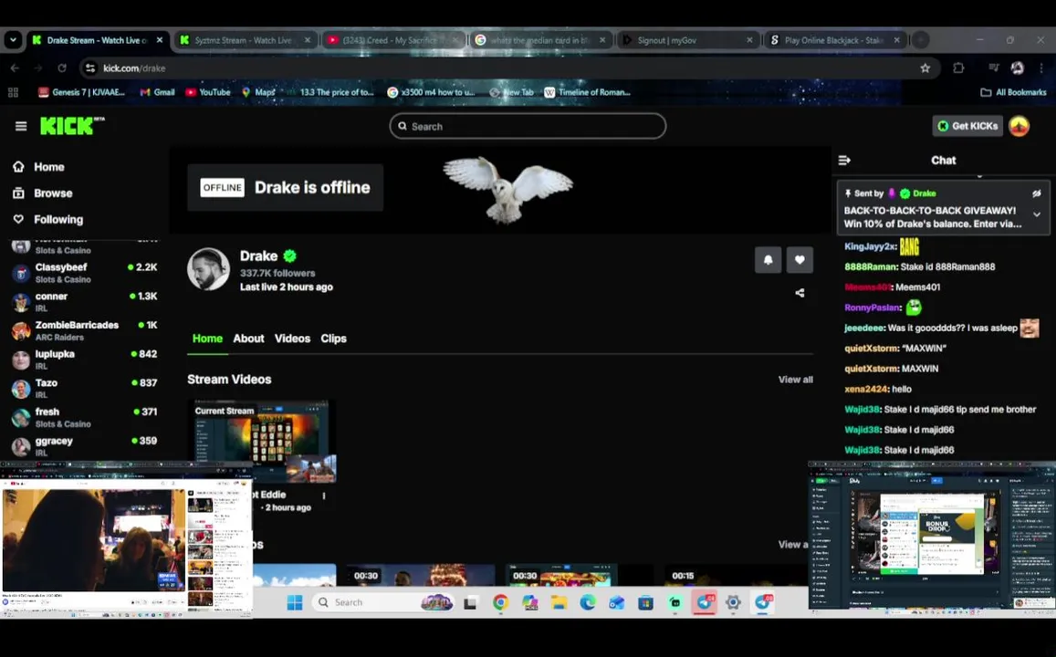Click the Kick search field
The width and height of the screenshot is (1056, 657).
tap(528, 126)
